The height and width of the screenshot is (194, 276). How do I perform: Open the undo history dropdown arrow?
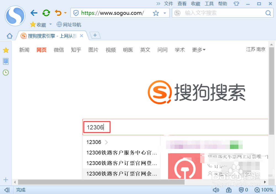pyautogui.click(x=65, y=13)
